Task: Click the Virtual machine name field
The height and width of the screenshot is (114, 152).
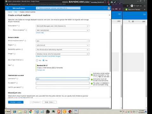Action: [63, 41]
